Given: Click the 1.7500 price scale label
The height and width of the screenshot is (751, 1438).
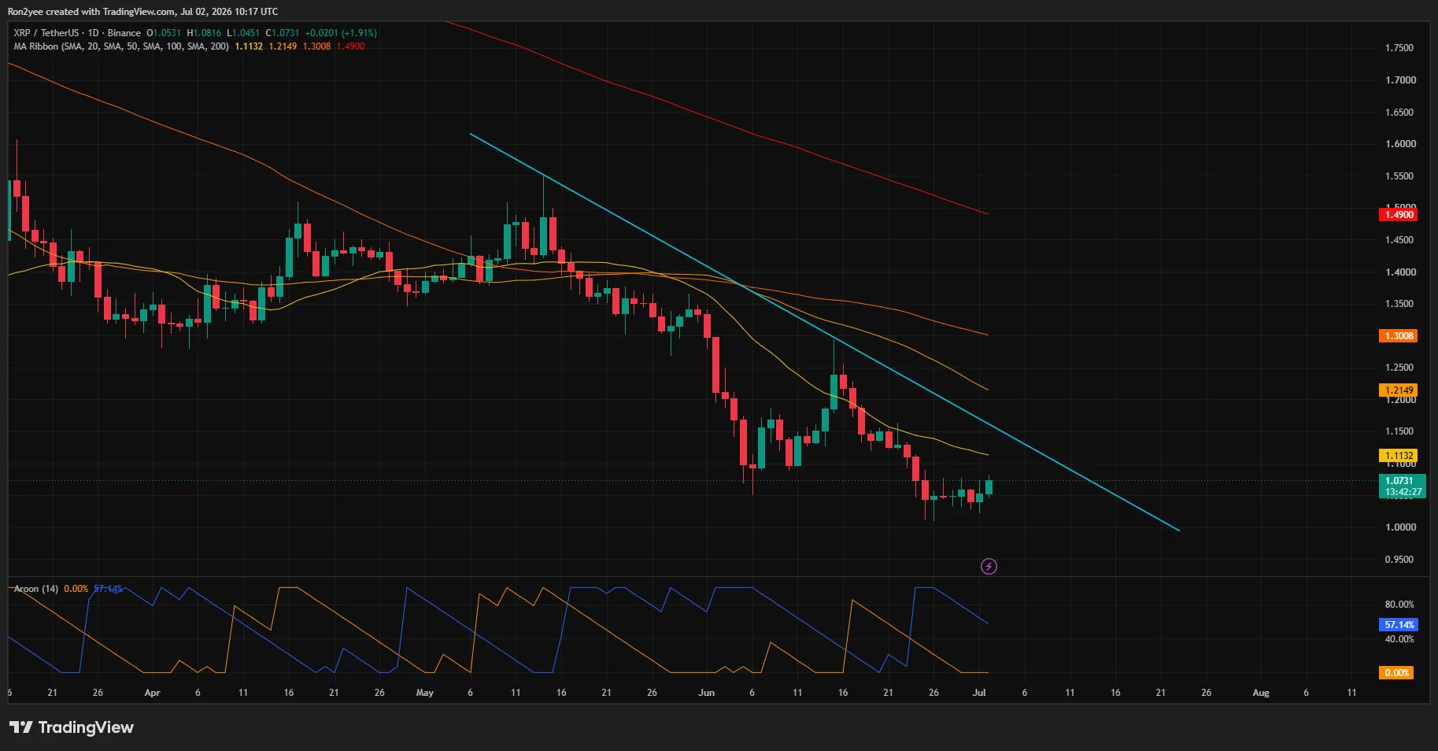Looking at the screenshot, I should point(1400,48).
